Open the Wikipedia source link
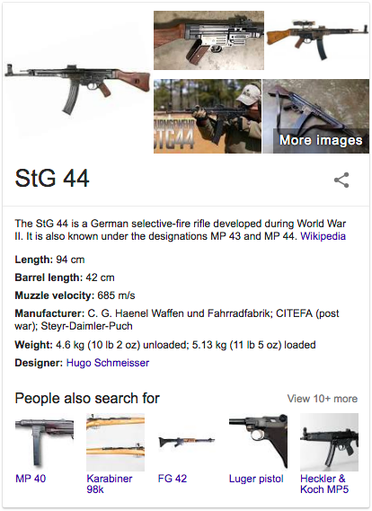This screenshot has width=372, height=511. [x=323, y=236]
